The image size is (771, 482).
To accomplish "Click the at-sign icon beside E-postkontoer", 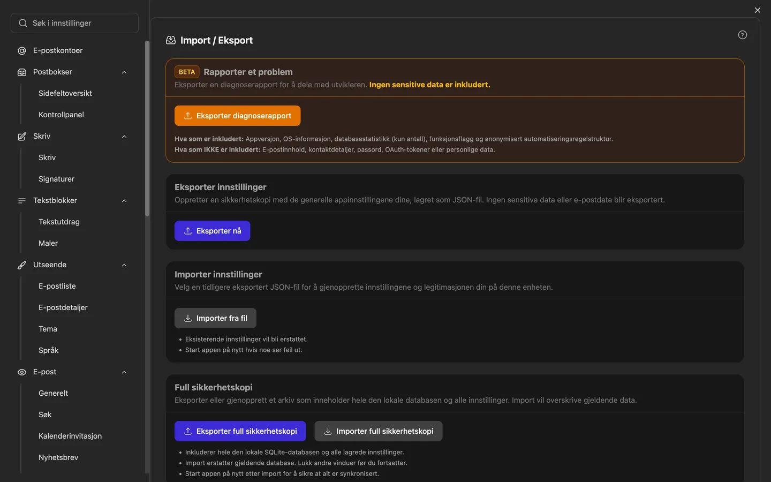I will [x=22, y=51].
